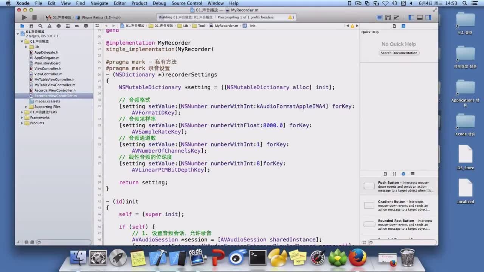
Task: Select Gradient Button in Object library
Action: [399, 206]
